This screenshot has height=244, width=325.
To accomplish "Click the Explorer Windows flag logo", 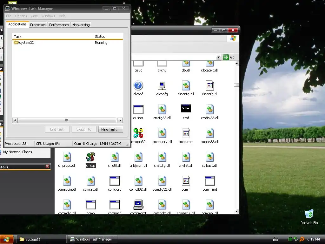I will [x=233, y=38].
